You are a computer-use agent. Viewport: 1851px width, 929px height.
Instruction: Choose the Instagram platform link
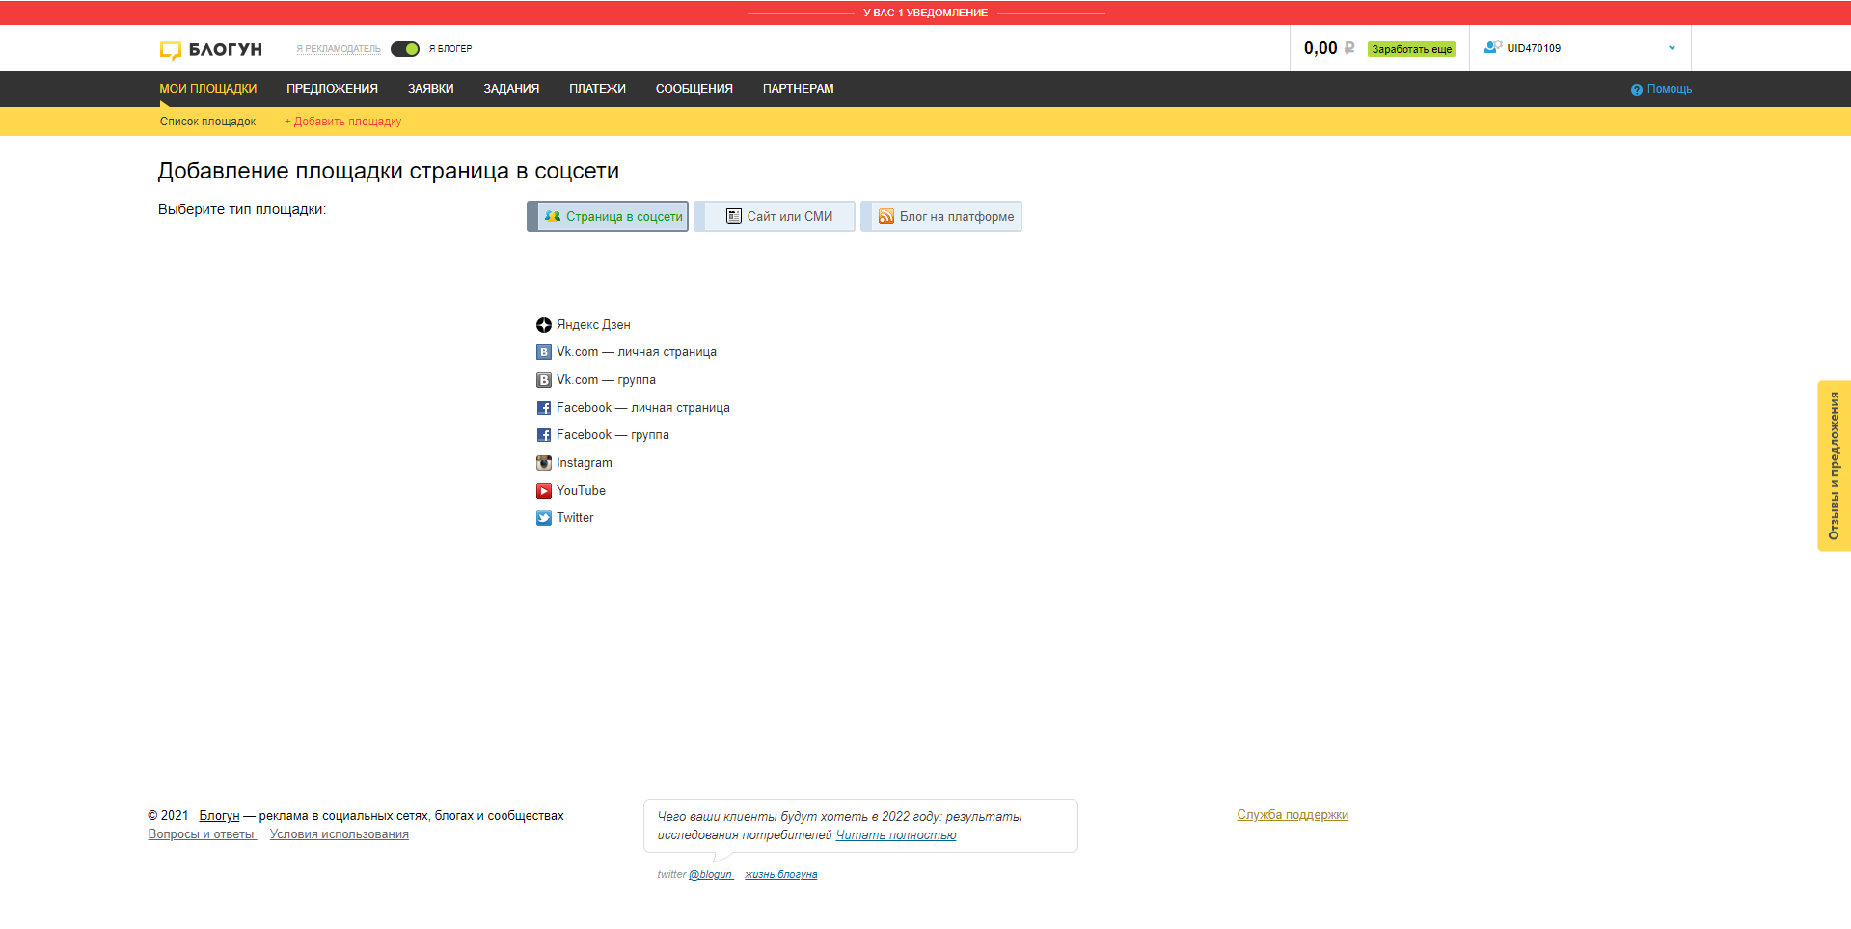pos(585,463)
